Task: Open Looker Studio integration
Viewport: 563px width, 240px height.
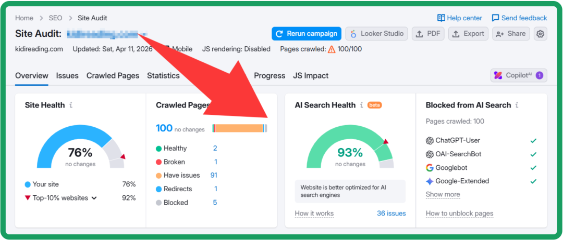Action: pyautogui.click(x=377, y=34)
